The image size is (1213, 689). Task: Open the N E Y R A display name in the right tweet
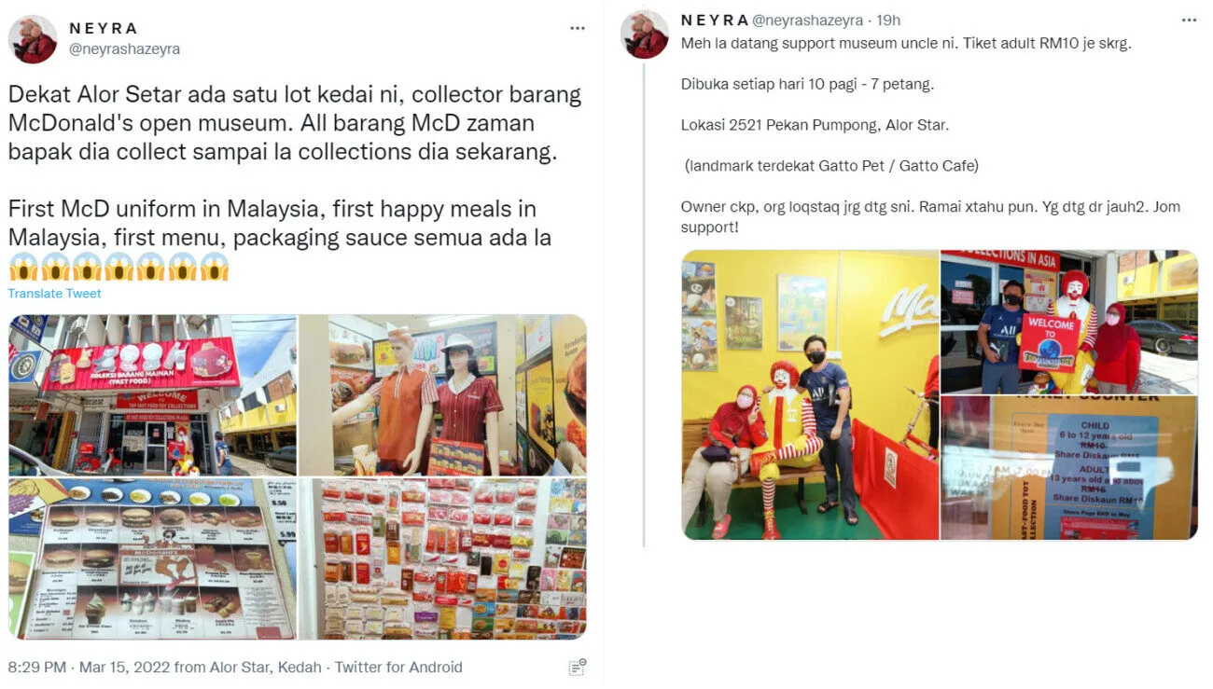715,20
